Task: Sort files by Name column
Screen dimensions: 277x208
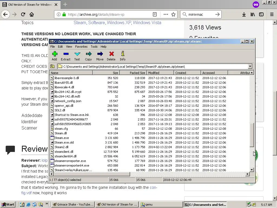Action: [x=71, y=73]
